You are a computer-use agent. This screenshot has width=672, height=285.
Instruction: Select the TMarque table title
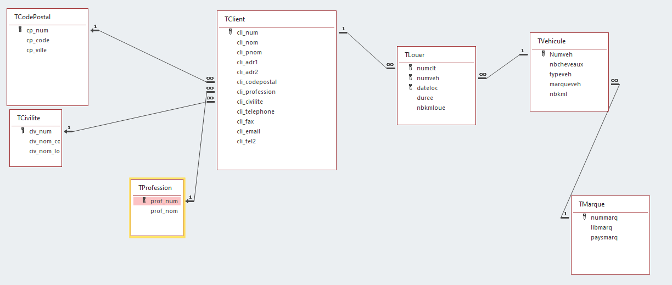tap(609, 204)
